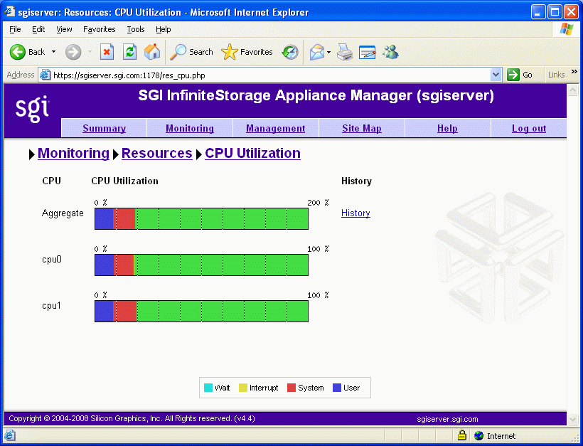The height and width of the screenshot is (446, 583).
Task: Open the Summary navigation tab
Action: (104, 128)
